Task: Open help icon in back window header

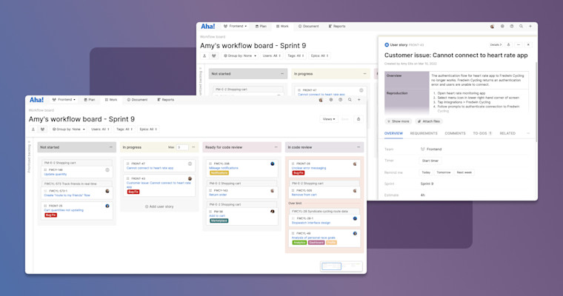Action: tap(511, 26)
